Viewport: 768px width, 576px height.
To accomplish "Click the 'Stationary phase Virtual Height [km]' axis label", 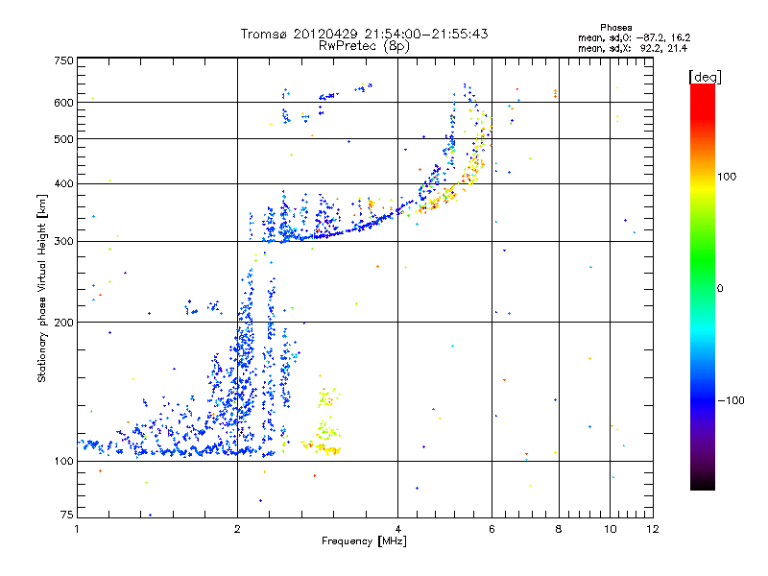I will point(42,288).
